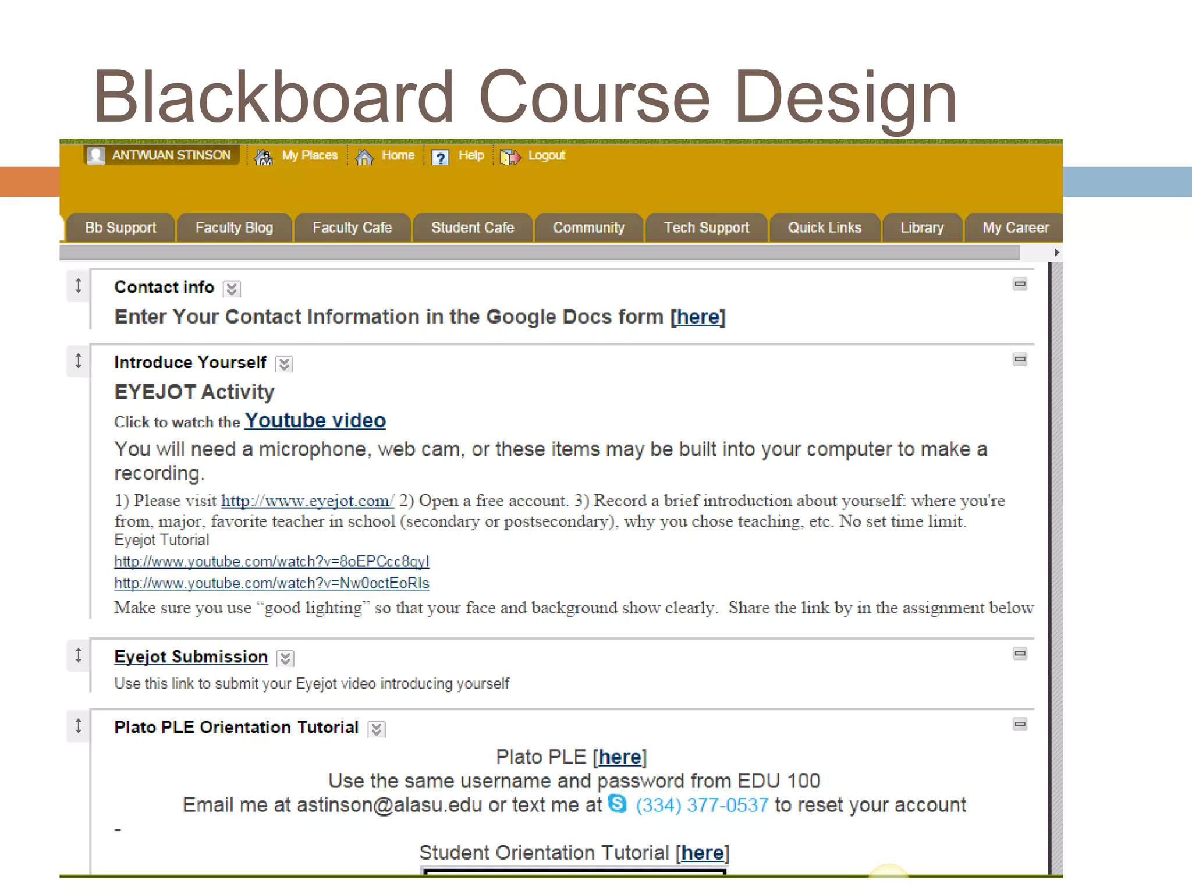This screenshot has height=894, width=1192.
Task: Click the 'EYEJOT Activity' heading
Action: coord(194,392)
